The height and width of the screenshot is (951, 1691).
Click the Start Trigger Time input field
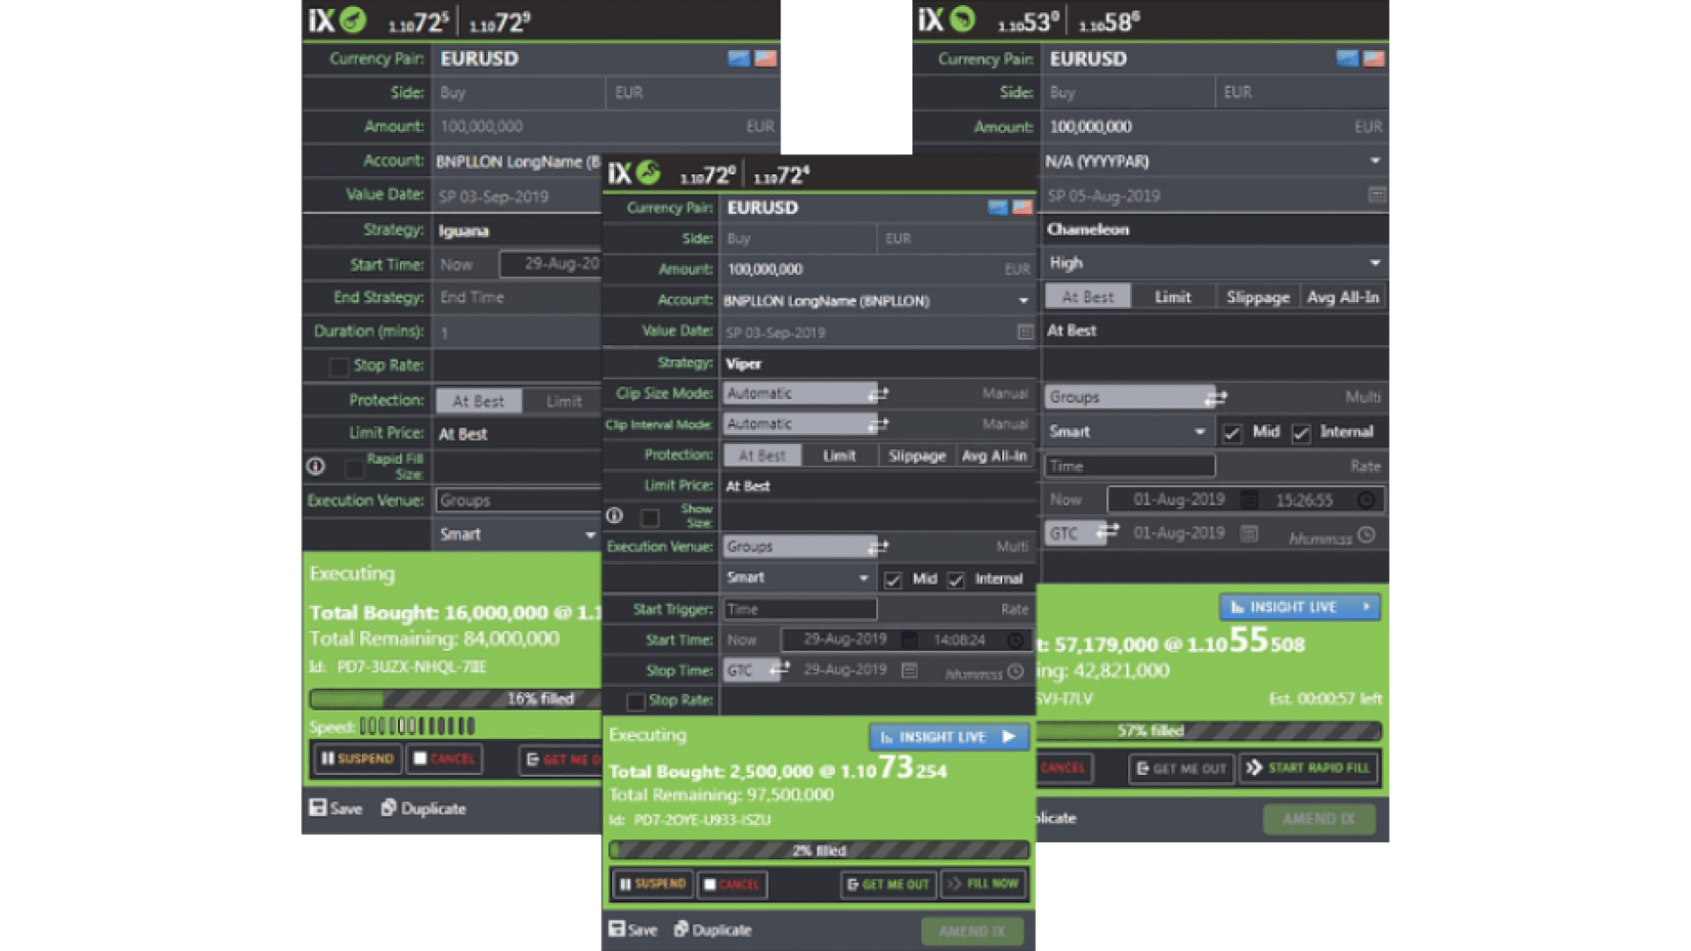coord(800,609)
